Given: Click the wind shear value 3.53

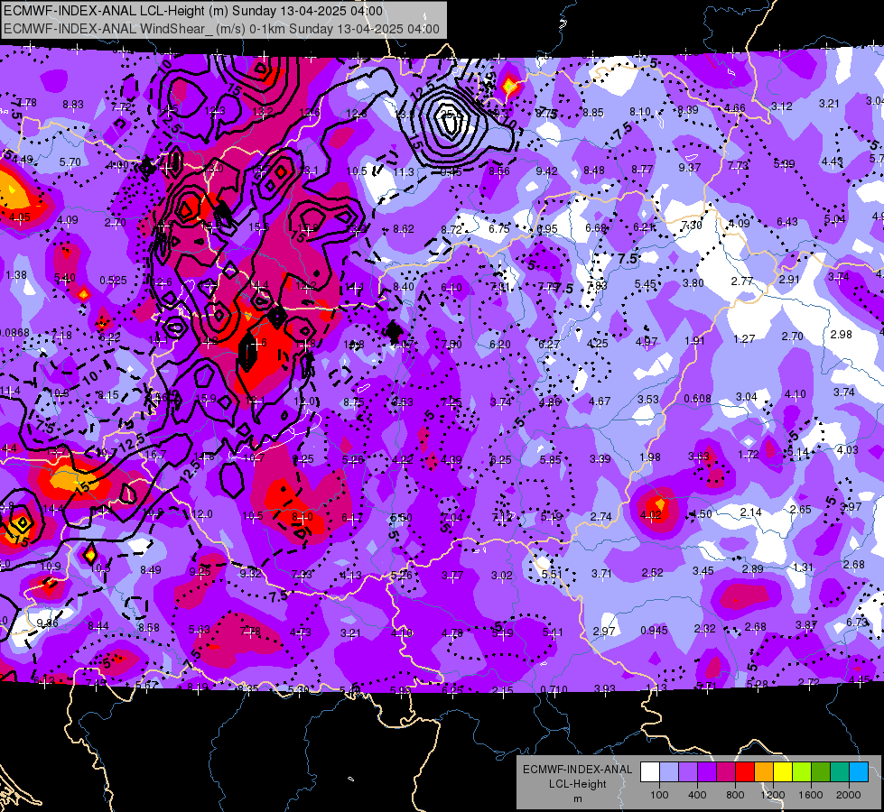Looking at the screenshot, I should pyautogui.click(x=648, y=399).
